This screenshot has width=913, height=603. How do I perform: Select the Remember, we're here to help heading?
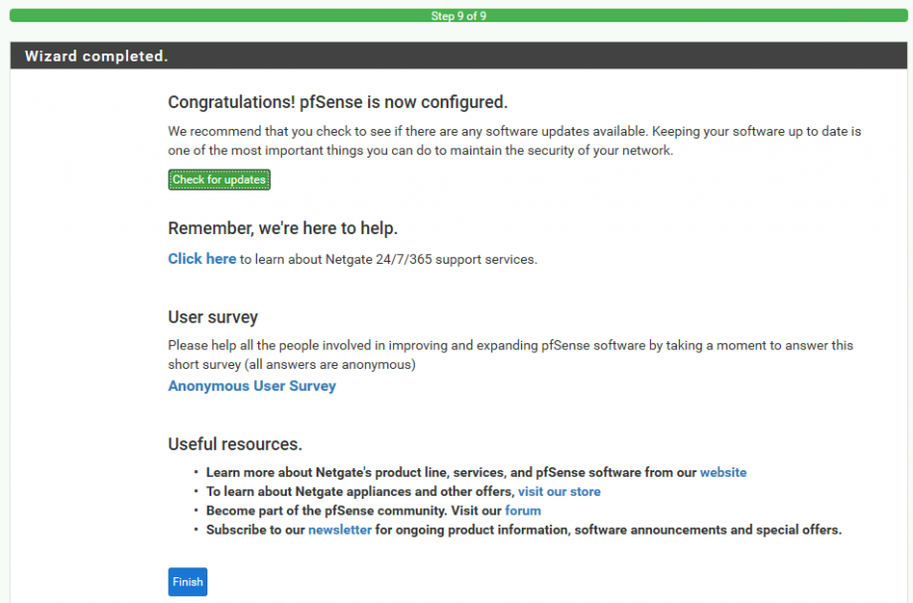pos(283,228)
